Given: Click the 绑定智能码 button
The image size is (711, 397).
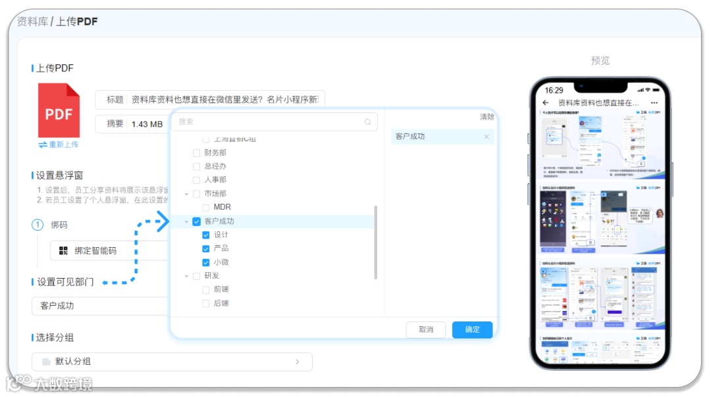Looking at the screenshot, I should [110, 251].
